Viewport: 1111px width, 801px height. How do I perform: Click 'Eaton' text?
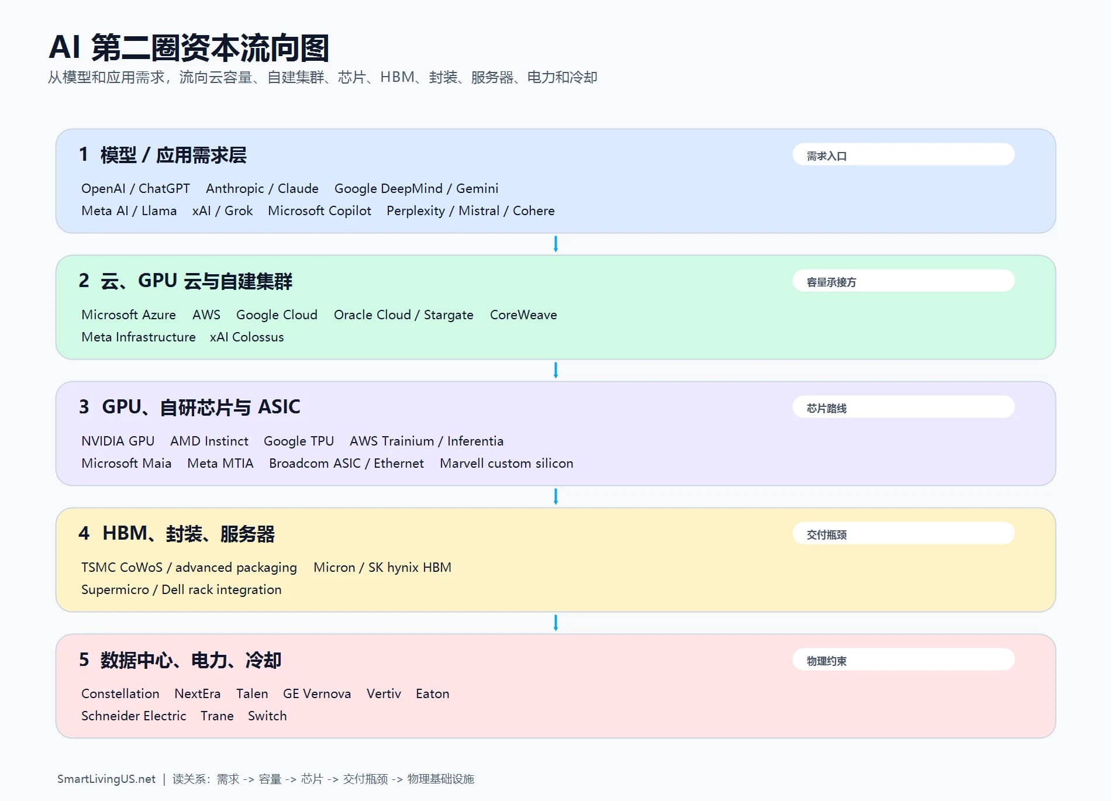pyautogui.click(x=433, y=693)
